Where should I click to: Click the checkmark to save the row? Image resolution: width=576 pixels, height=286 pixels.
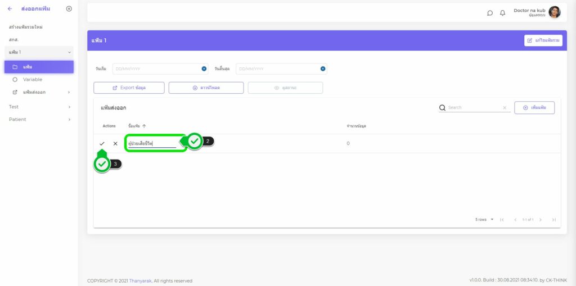[102, 144]
